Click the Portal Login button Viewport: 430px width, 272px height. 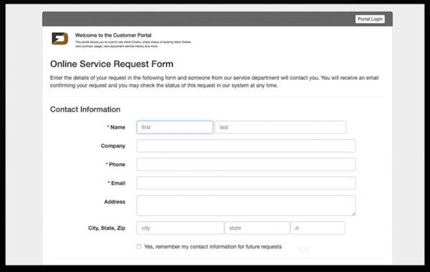pyautogui.click(x=370, y=19)
